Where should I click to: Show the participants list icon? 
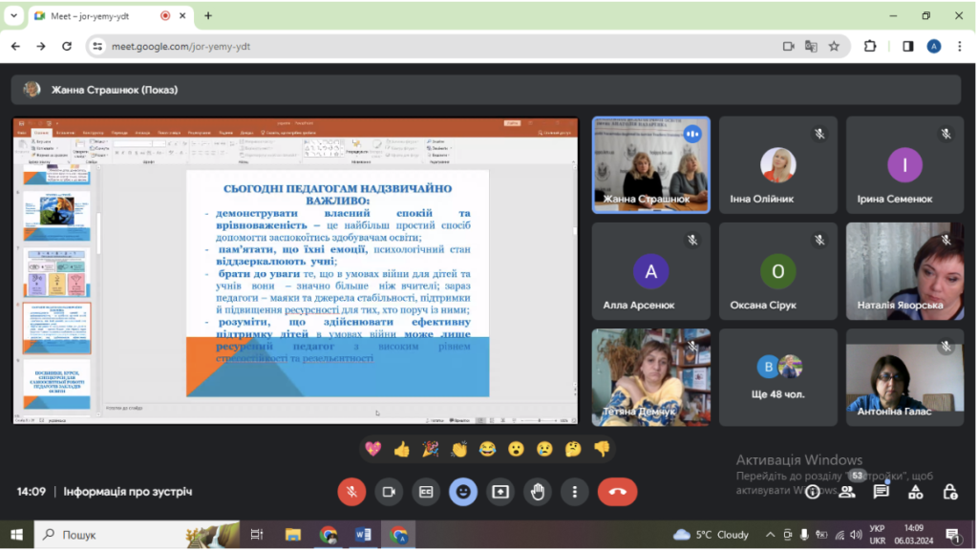(846, 492)
